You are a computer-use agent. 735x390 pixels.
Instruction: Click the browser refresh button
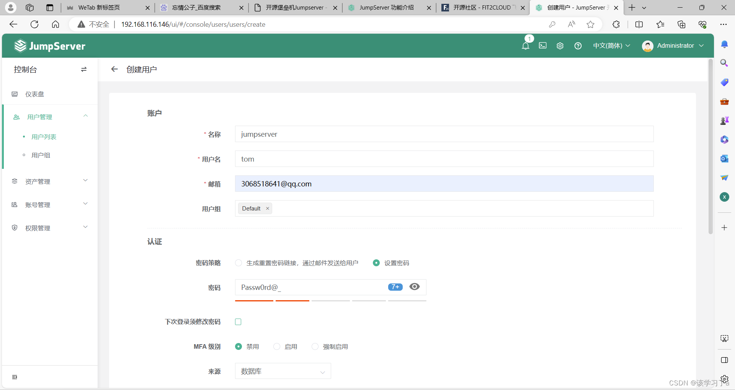34,24
